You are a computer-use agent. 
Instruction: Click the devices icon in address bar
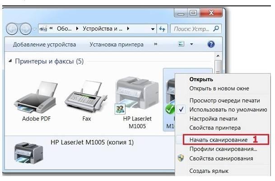point(43,28)
